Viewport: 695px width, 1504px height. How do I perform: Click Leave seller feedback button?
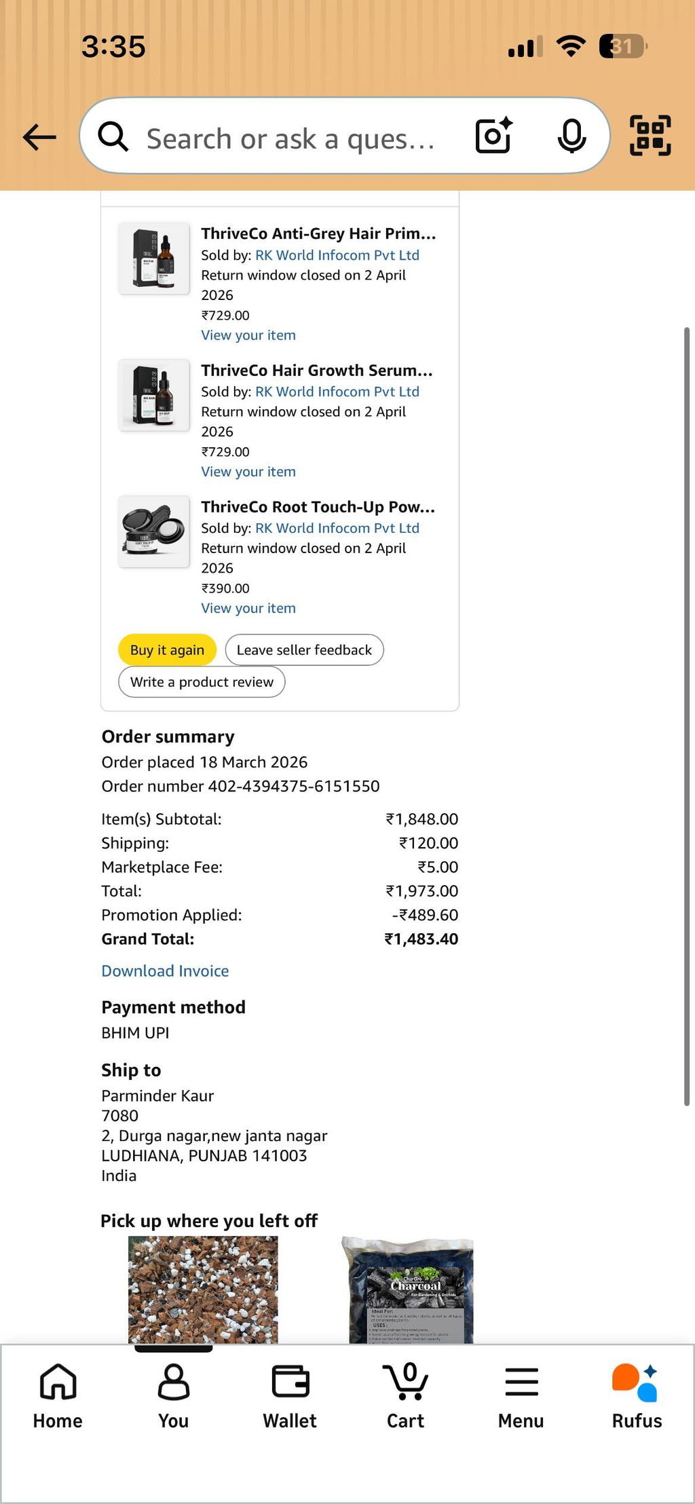[304, 650]
